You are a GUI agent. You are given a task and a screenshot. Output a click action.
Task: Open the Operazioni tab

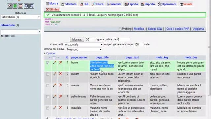167,4
